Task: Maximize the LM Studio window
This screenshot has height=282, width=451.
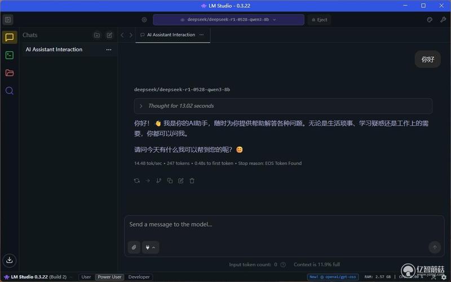Action: 423,6
